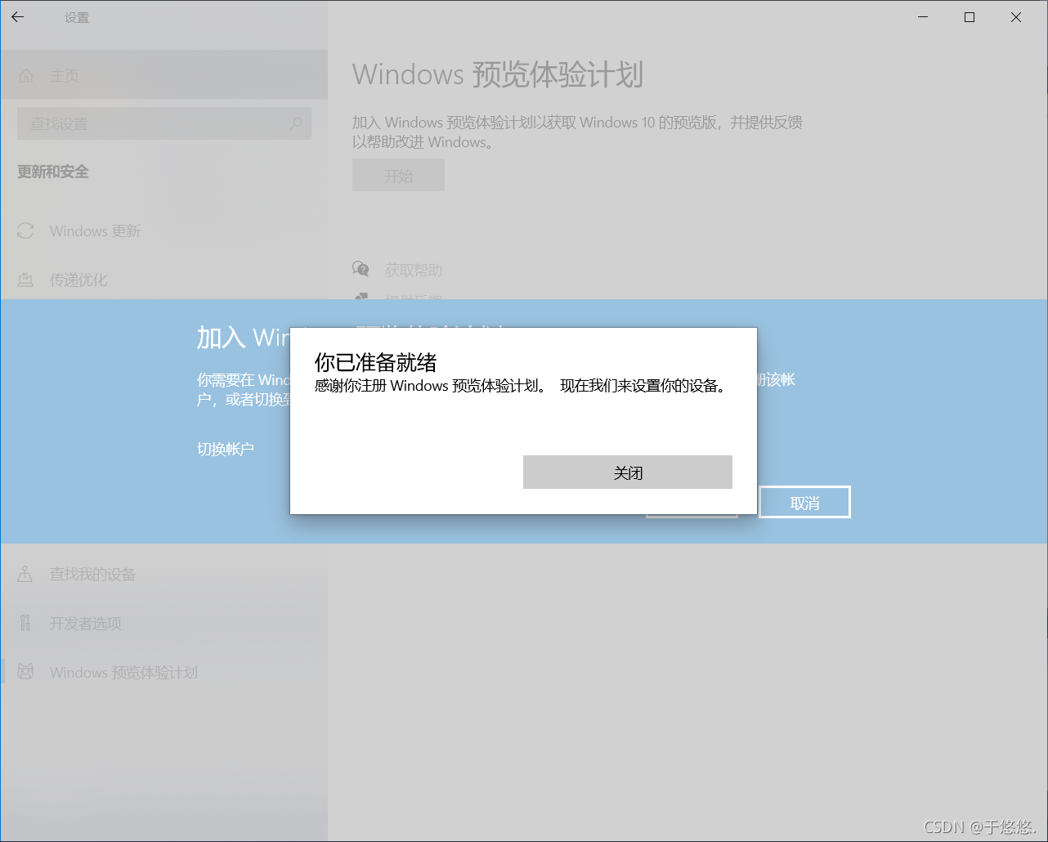Screen dimensions: 1048x842
Task: Open the 开发者选项 sidebar entry
Action: tap(163, 624)
